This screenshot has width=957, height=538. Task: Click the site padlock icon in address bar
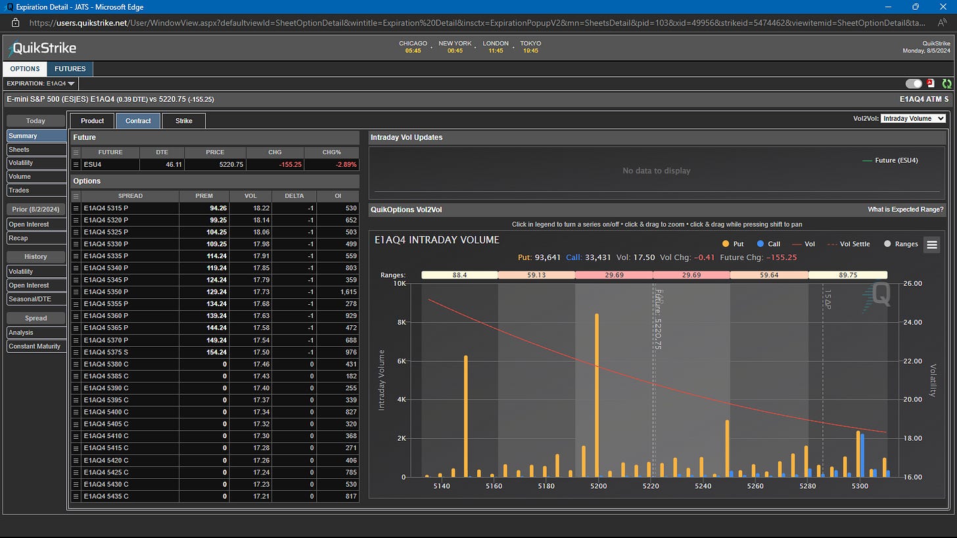tap(16, 22)
